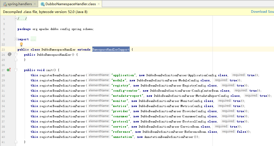Screen dimensions: 274x146
Task: Click the "provider" string literal
Action: (121, 111)
